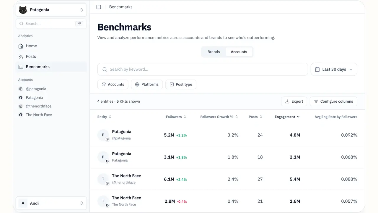Click the @thenorthface handle in table

coord(124,183)
